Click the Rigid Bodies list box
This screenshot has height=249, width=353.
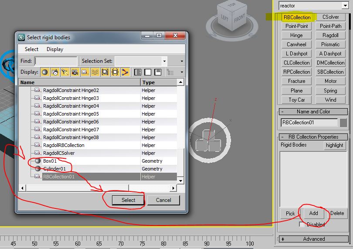[x=313, y=179]
